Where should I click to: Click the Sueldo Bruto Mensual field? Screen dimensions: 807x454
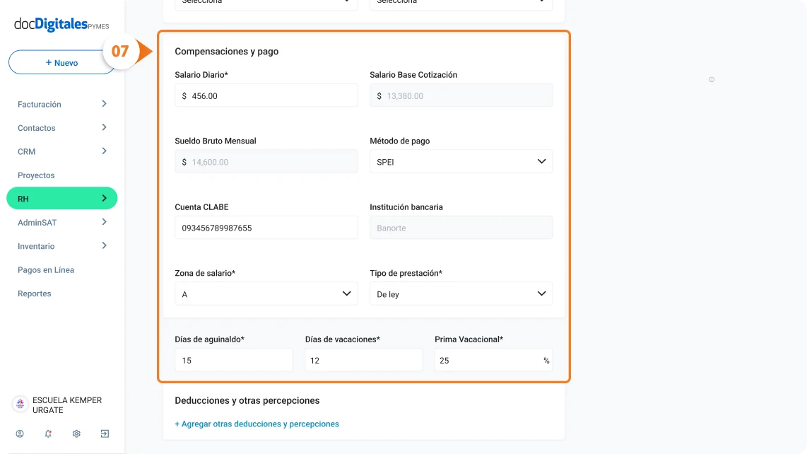(266, 161)
